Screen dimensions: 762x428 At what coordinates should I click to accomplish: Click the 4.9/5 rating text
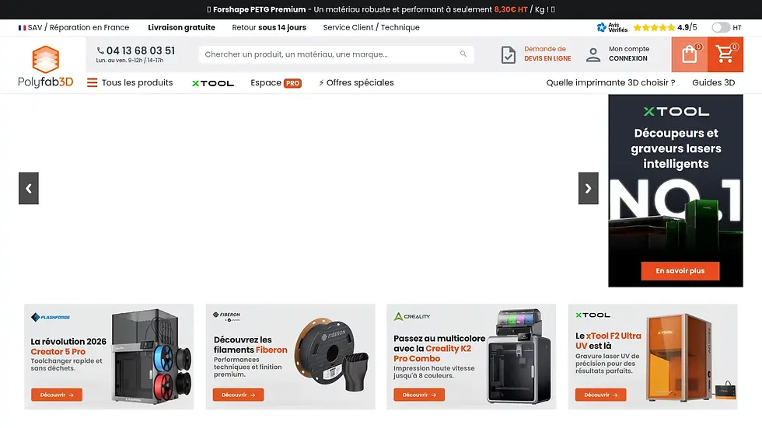click(687, 28)
